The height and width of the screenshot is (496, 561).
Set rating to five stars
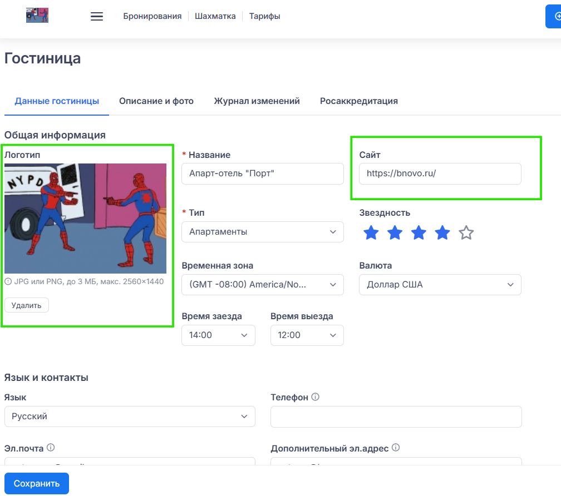coord(466,233)
